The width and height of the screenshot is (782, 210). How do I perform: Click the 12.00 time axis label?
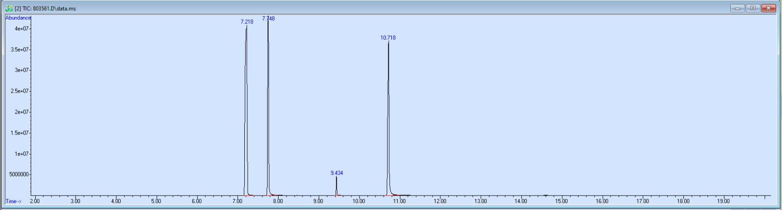(x=440, y=201)
